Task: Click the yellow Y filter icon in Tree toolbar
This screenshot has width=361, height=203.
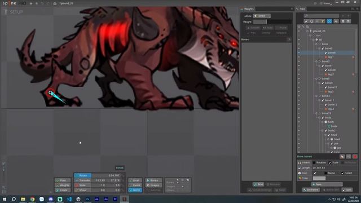Action: [x=323, y=21]
